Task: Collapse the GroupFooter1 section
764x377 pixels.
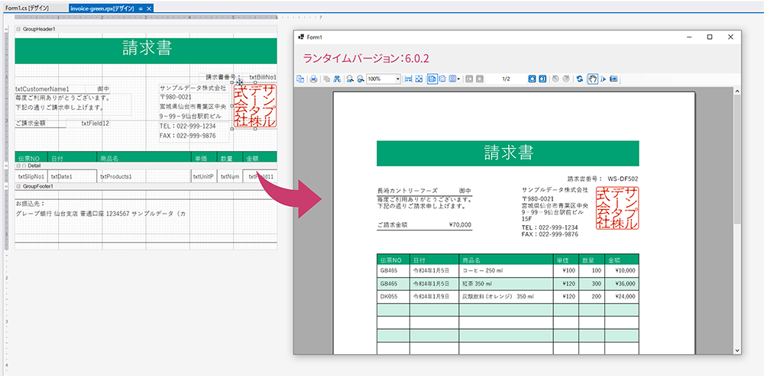Action: (18, 185)
